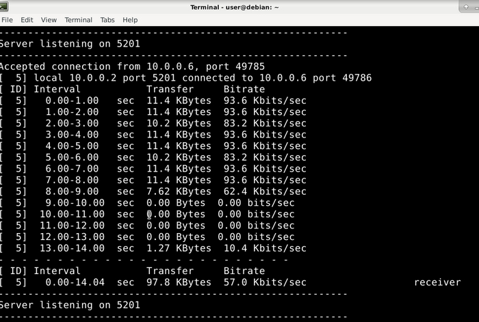Click '0.00 Bytes' in the 10.00-11.00 row
479x322 pixels.
point(176,214)
